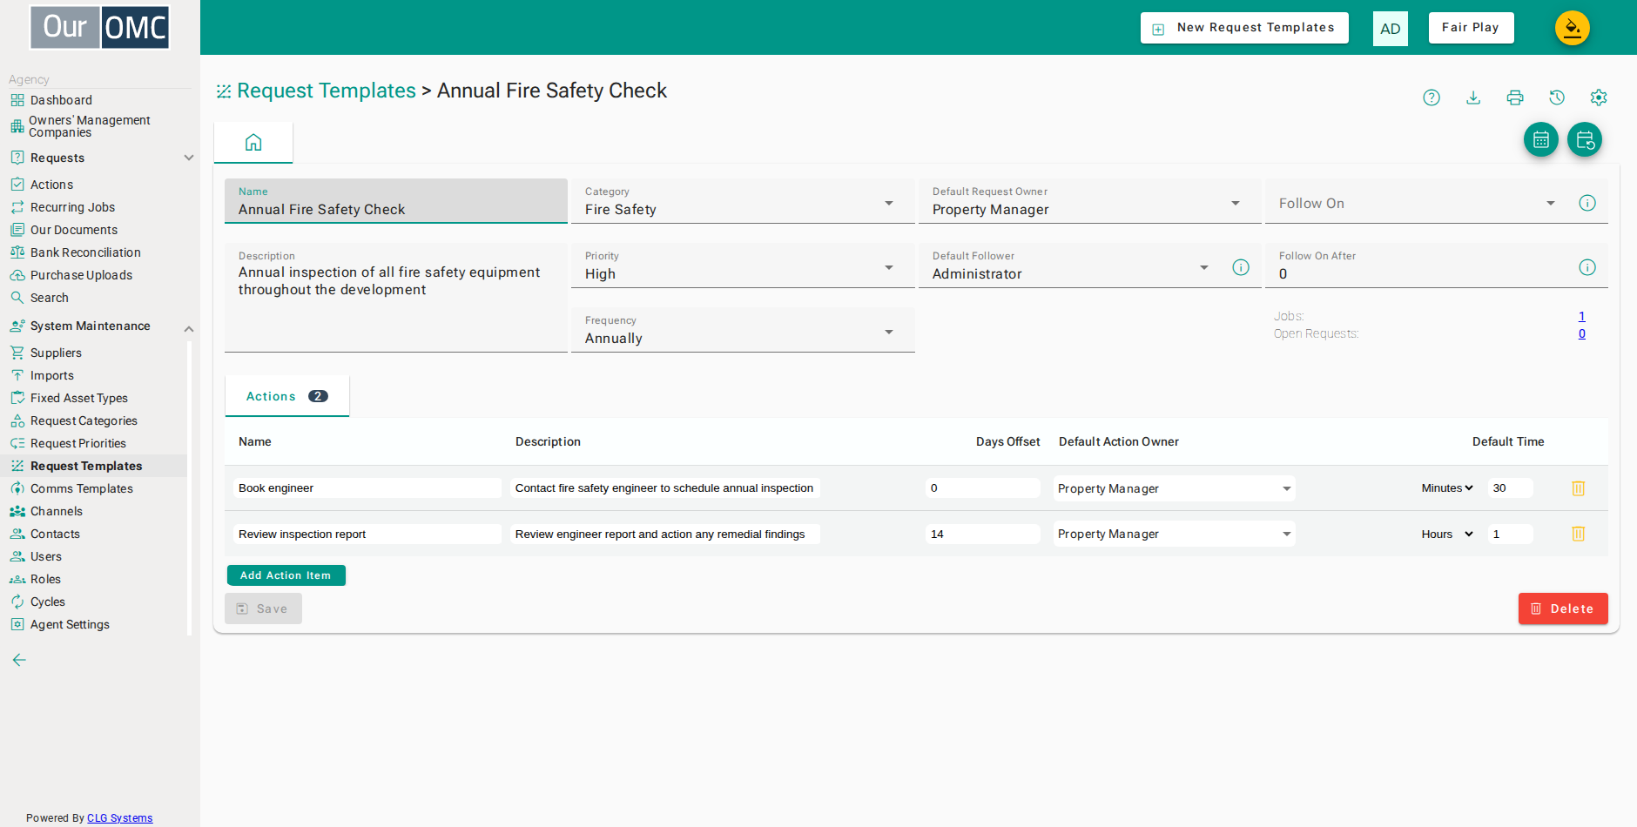Open the Jobs count link
This screenshot has width=1637, height=827.
1582,316
